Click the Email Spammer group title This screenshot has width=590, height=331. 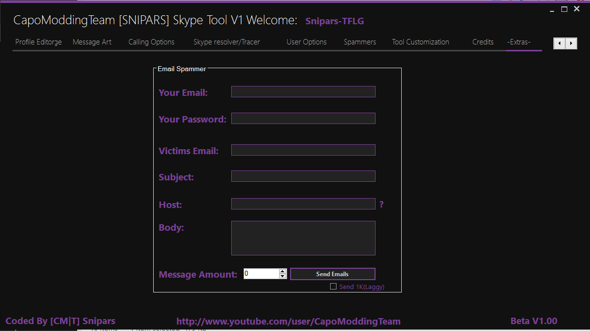(182, 69)
